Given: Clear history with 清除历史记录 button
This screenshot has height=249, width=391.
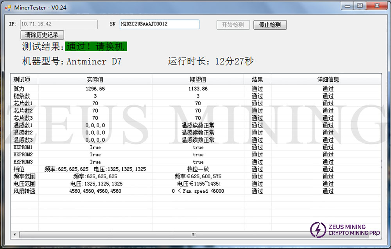Looking at the screenshot, I should coord(42,35).
